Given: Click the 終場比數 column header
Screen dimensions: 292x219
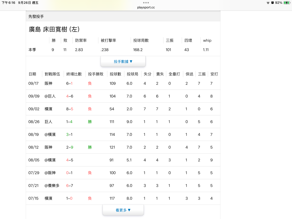Looking at the screenshot, I should (x=74, y=74).
